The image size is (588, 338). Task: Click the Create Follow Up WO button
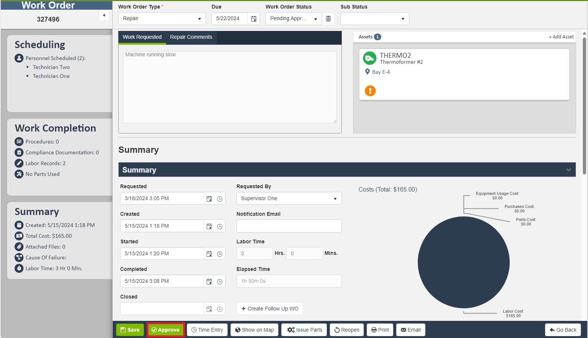pyautogui.click(x=270, y=309)
